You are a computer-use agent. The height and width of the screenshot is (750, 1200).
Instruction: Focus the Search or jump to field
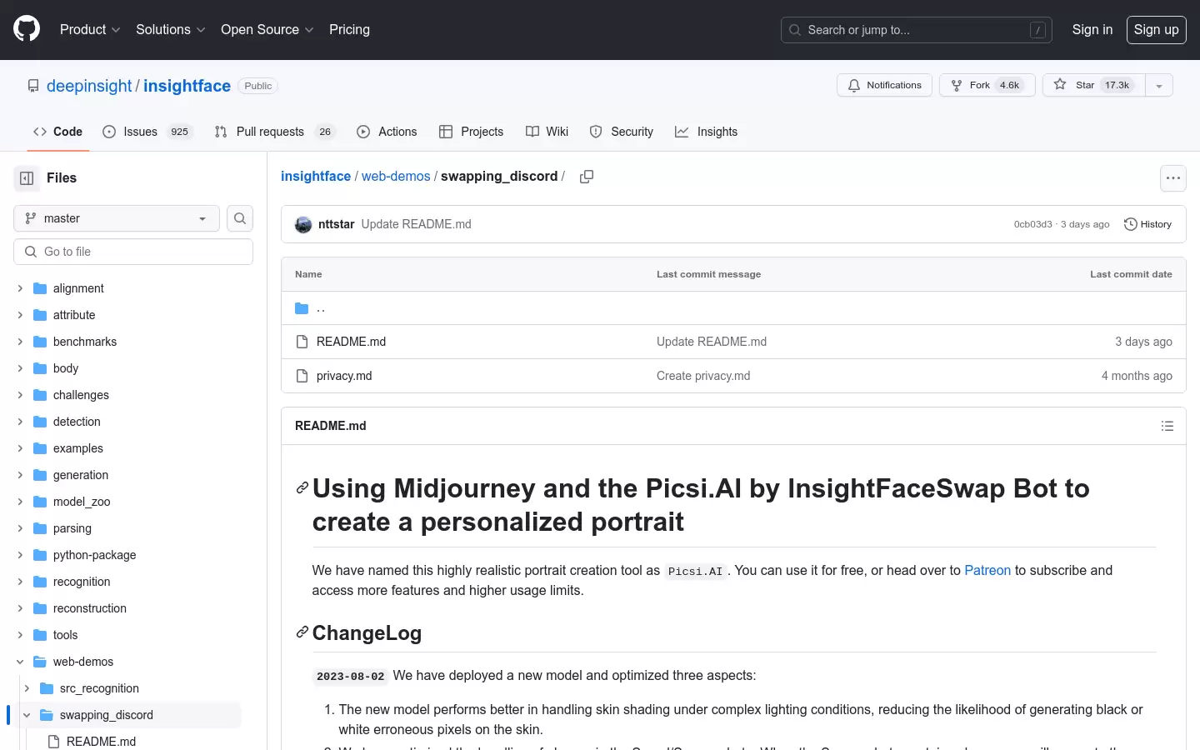pyautogui.click(x=917, y=30)
